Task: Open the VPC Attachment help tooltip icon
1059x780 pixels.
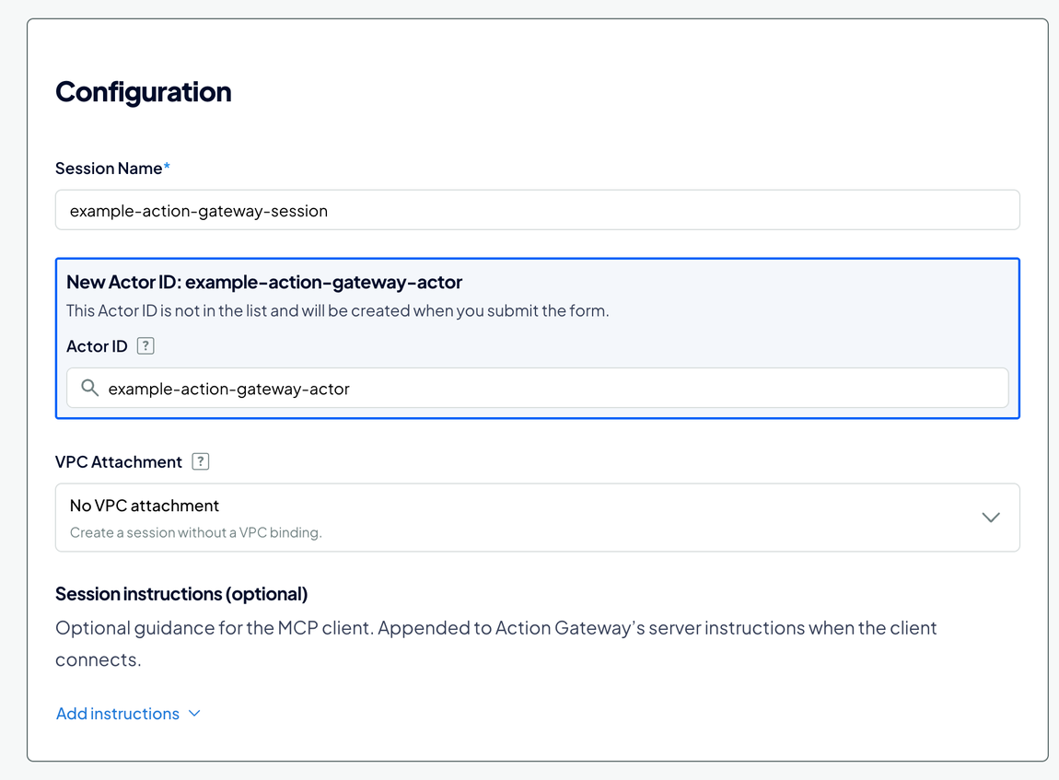Action: 201,461
